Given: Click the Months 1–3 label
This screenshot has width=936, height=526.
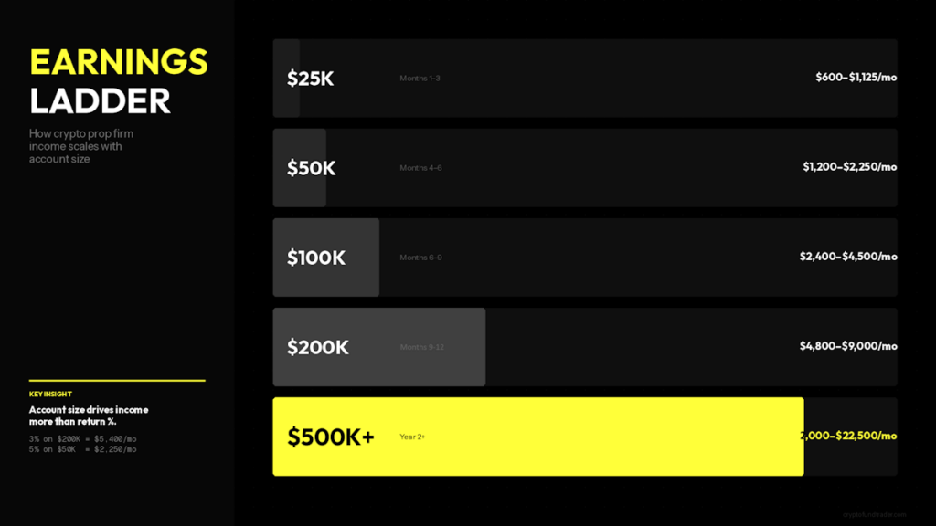Looking at the screenshot, I should pyautogui.click(x=420, y=79).
